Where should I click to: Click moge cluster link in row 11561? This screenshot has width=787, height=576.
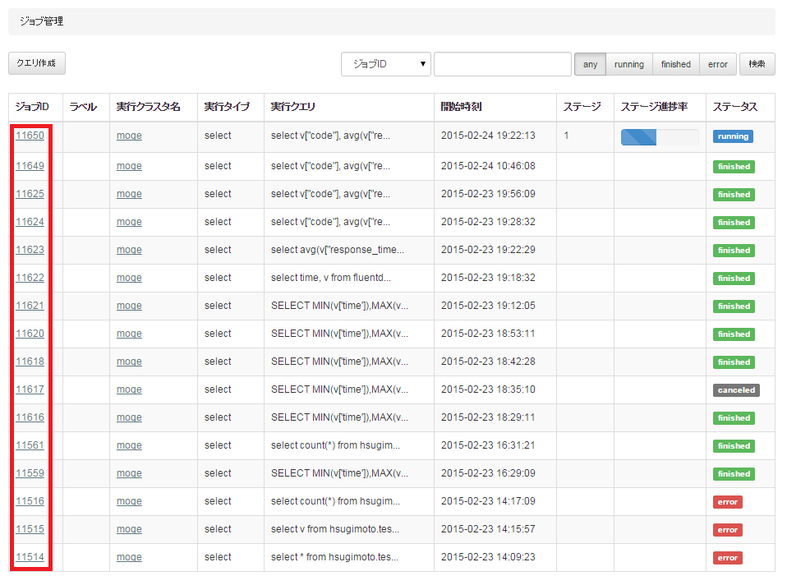[129, 445]
